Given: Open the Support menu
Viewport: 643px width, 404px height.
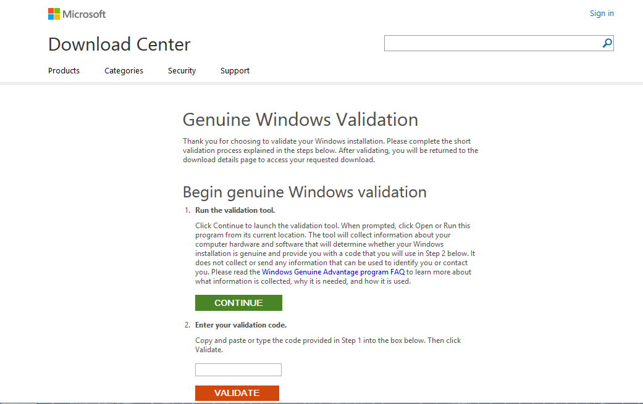Looking at the screenshot, I should (235, 70).
